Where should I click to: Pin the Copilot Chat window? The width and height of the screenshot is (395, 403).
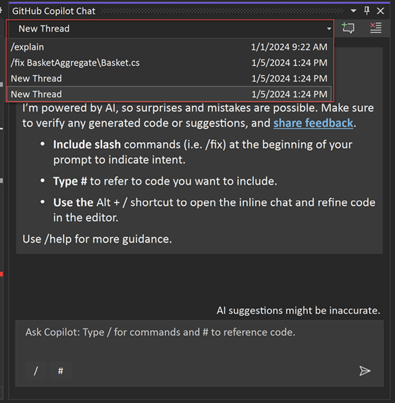[367, 11]
